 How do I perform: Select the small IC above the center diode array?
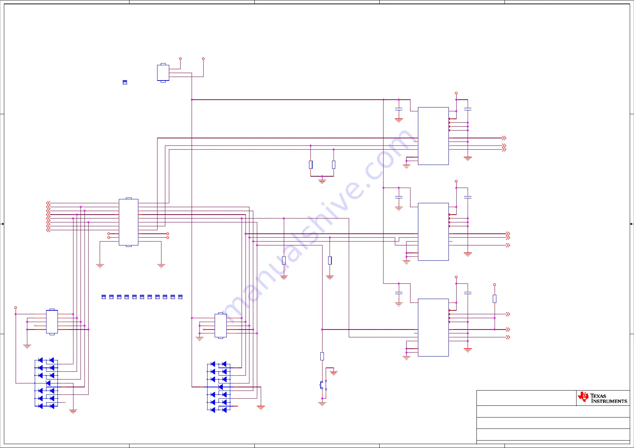tap(221, 326)
